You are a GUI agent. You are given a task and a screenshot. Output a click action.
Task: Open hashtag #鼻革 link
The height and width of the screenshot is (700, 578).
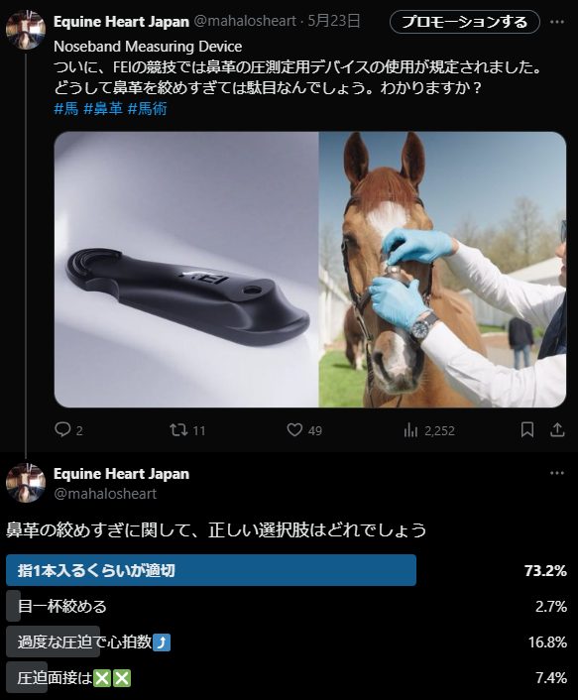pos(103,108)
